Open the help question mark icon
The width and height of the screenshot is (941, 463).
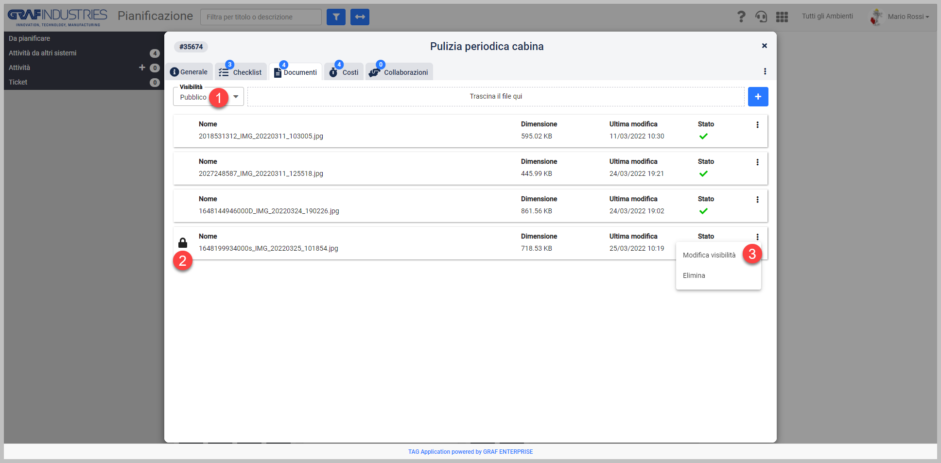tap(741, 17)
